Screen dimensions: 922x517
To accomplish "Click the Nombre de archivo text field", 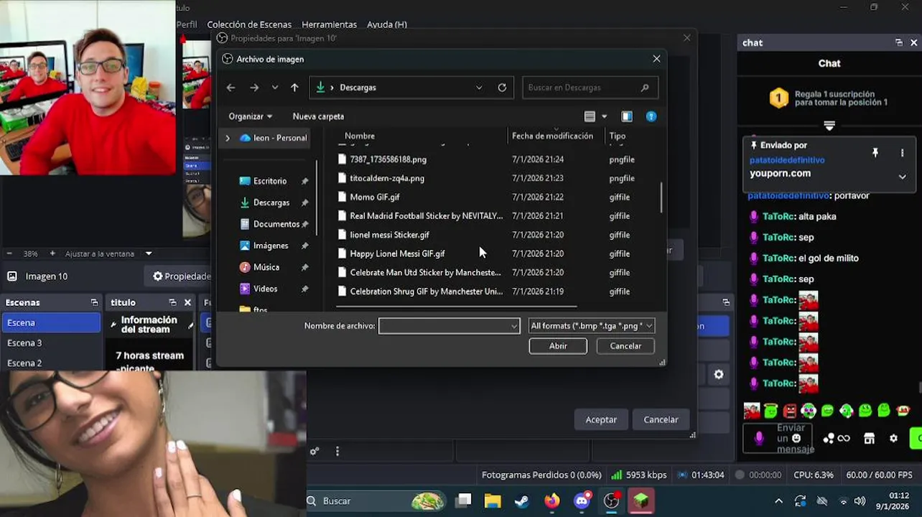I will pos(444,326).
